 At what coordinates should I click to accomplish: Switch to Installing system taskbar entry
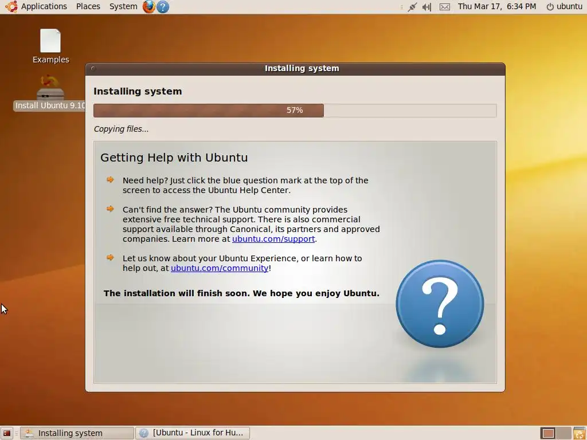tap(77, 433)
